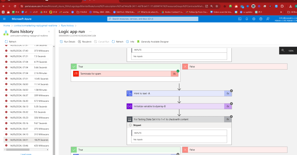Collapse the first True branch header
The width and height of the screenshot is (297, 155).
(x=126, y=67)
